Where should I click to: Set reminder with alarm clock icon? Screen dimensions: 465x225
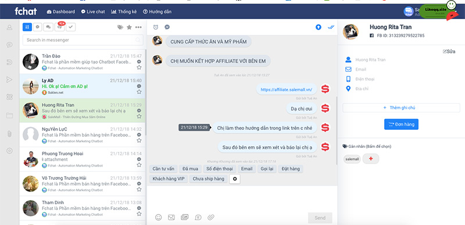(156, 27)
